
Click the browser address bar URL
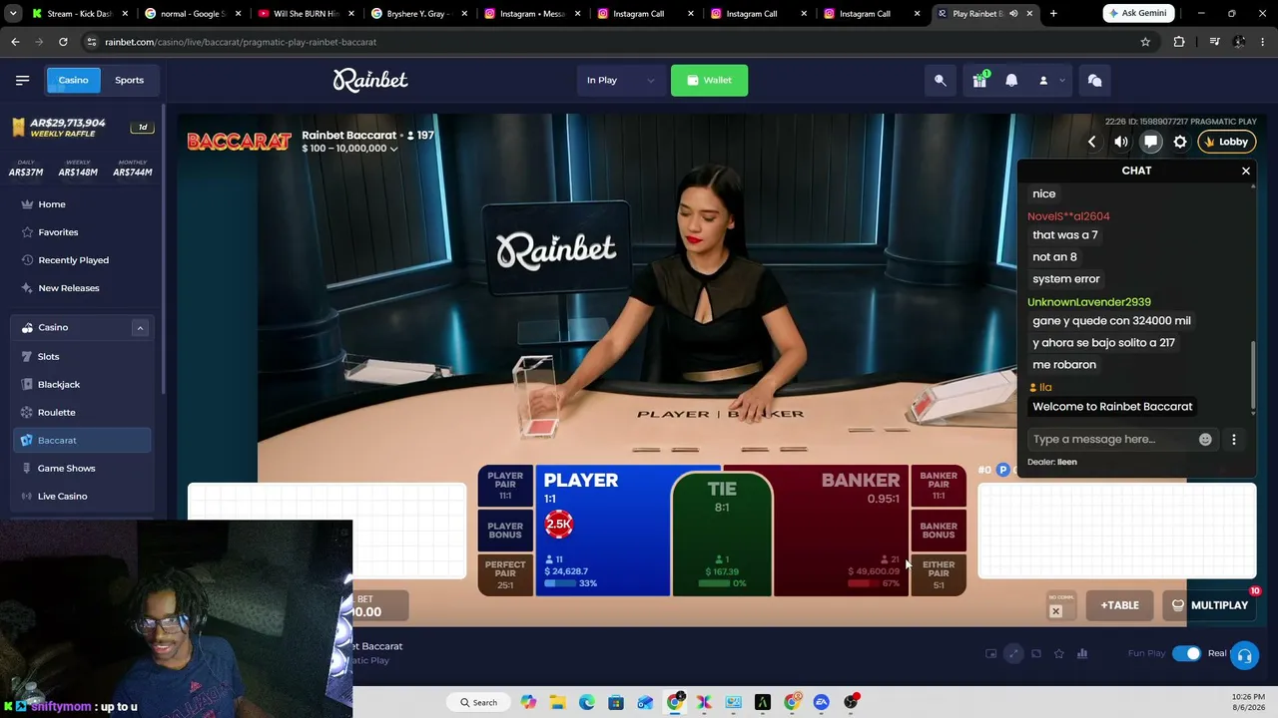click(x=241, y=42)
